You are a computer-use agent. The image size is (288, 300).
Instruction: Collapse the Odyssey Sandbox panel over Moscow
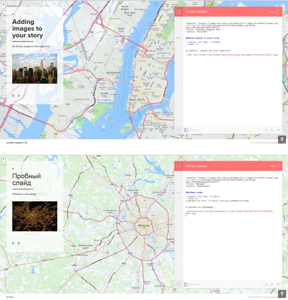(179, 166)
